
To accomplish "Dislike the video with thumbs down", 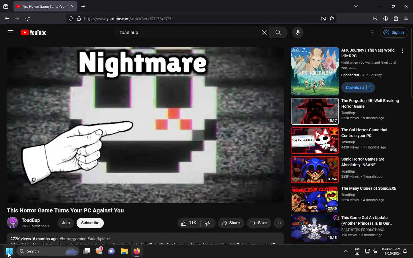I will pos(208,223).
